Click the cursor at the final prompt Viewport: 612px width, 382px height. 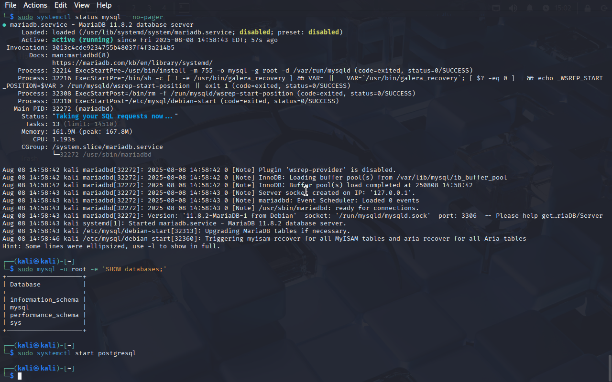tap(20, 376)
